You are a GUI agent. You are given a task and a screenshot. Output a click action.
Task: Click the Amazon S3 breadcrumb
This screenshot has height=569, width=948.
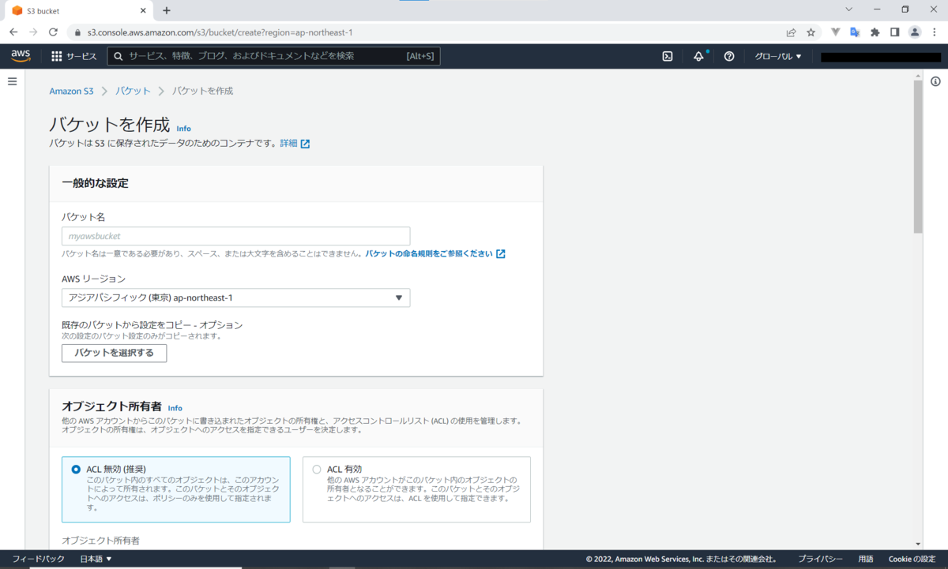[71, 91]
